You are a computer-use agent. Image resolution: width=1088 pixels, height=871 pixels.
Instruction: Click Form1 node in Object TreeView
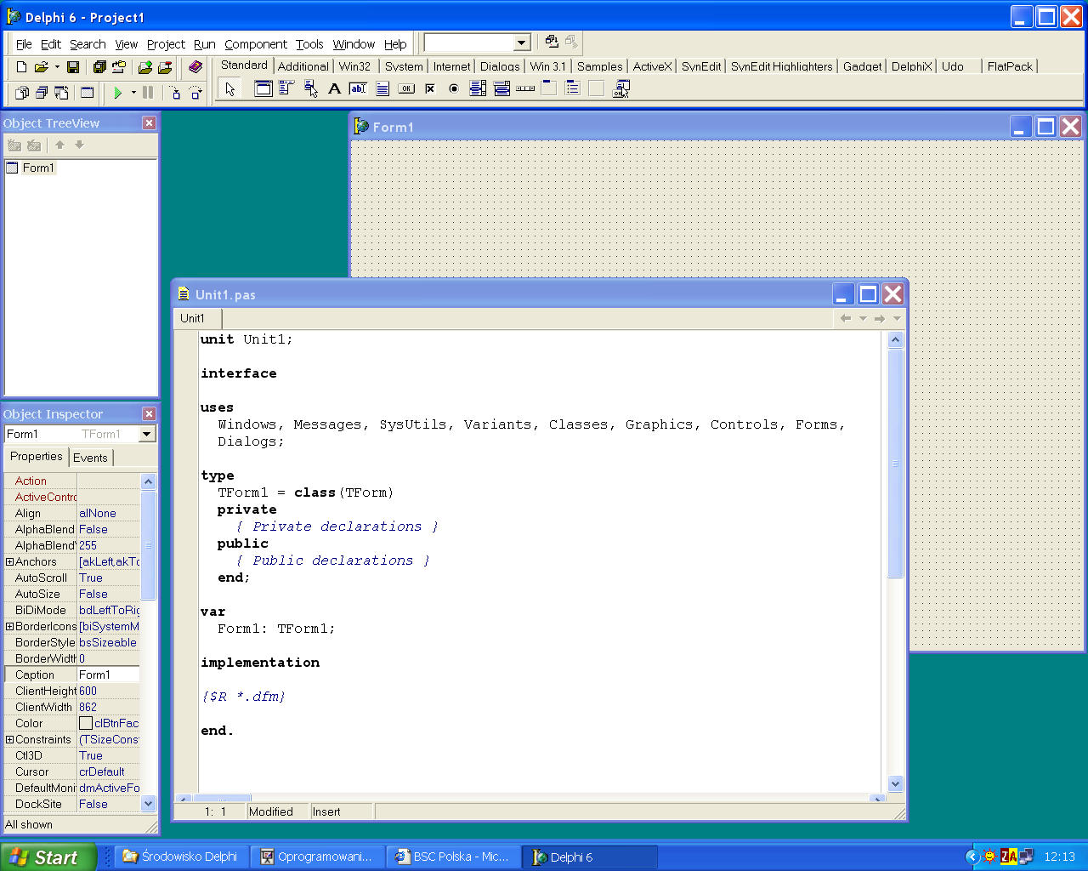pyautogui.click(x=37, y=168)
